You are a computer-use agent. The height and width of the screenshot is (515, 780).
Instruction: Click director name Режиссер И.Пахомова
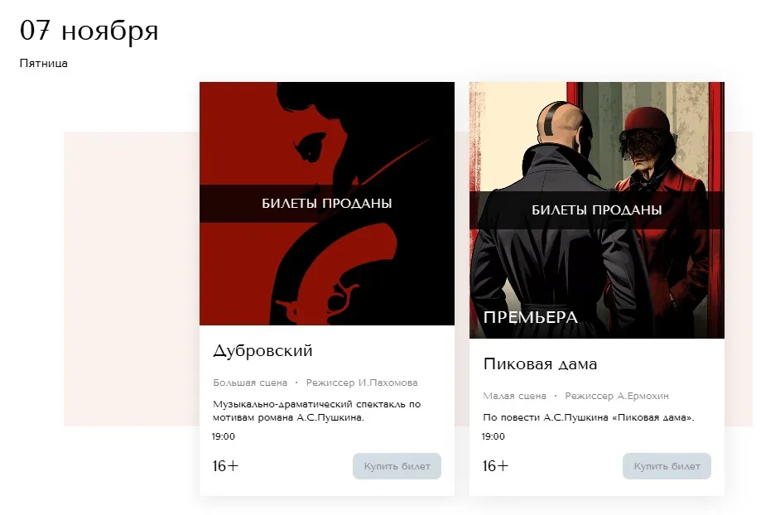point(362,383)
